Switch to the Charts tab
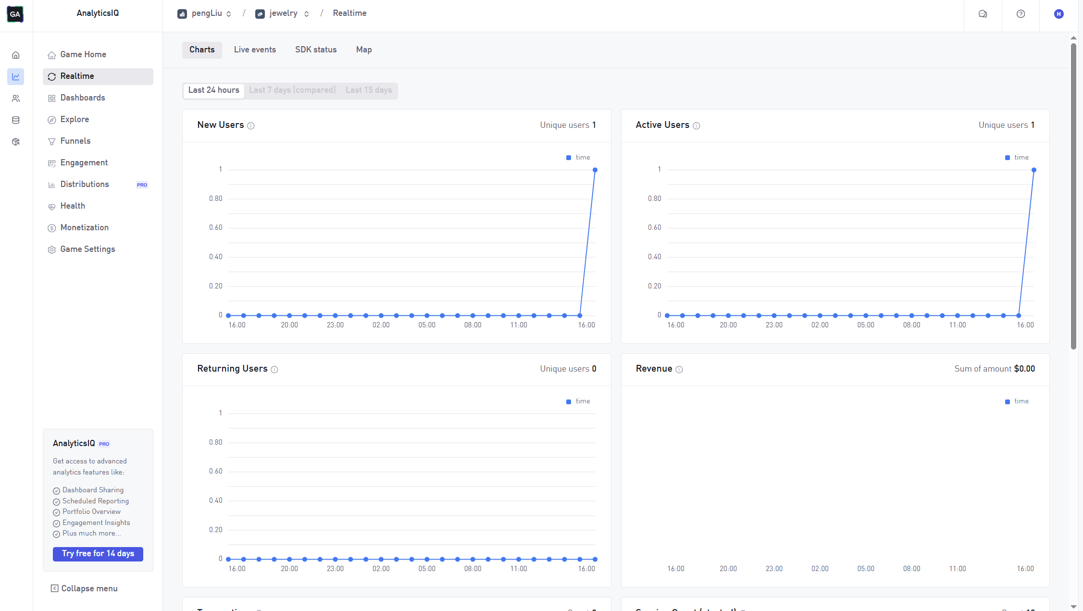This screenshot has height=611, width=1083. point(202,50)
